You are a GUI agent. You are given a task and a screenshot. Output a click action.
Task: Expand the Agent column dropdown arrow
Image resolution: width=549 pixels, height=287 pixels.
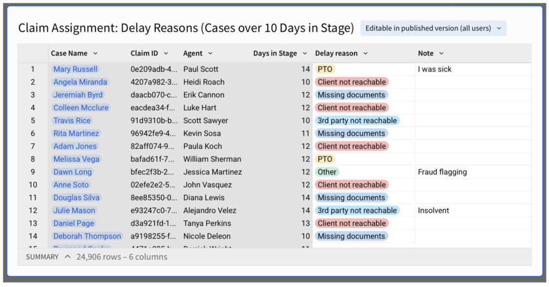(x=210, y=54)
